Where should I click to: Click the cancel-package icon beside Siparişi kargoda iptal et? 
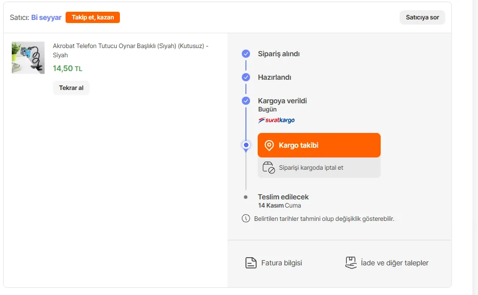pos(268,168)
